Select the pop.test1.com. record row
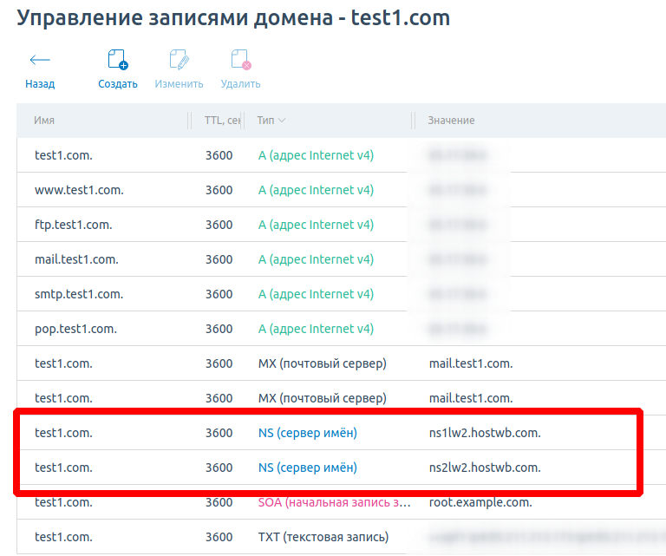This screenshot has width=666, height=556. pyautogui.click(x=75, y=329)
